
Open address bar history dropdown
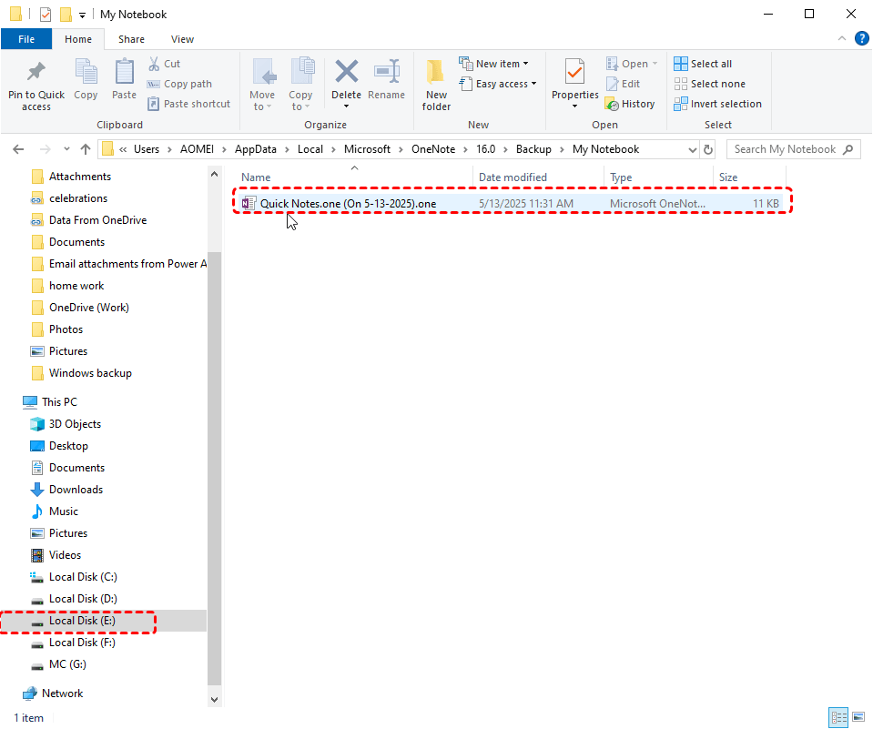point(692,149)
